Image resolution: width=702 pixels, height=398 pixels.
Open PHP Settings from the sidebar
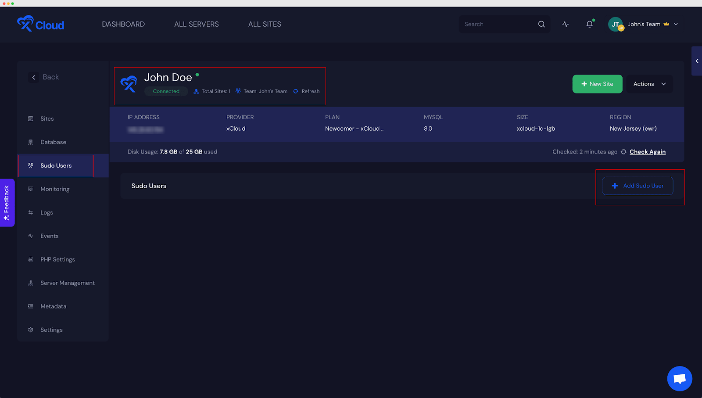(x=57, y=259)
